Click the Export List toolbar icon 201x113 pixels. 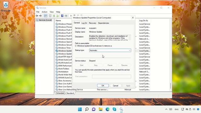click(x=57, y=16)
